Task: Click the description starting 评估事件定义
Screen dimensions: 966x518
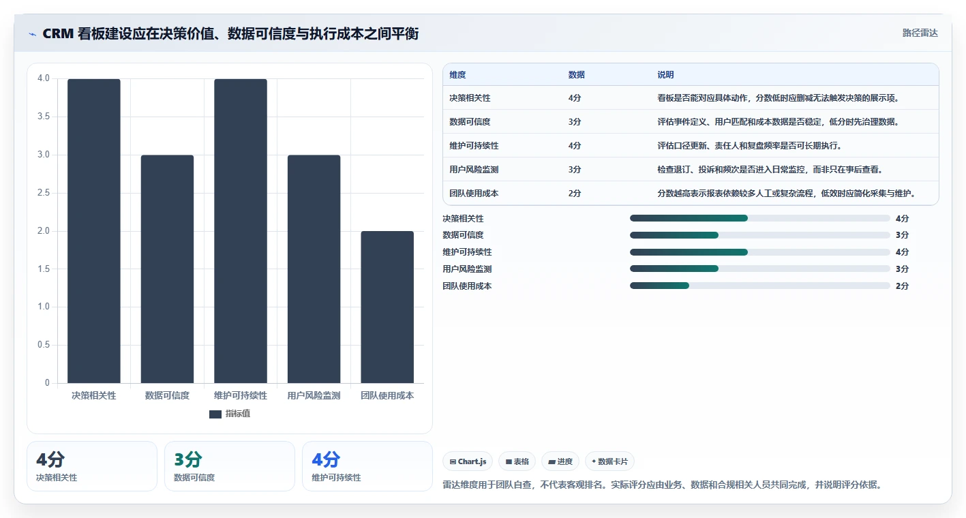Action: point(779,122)
